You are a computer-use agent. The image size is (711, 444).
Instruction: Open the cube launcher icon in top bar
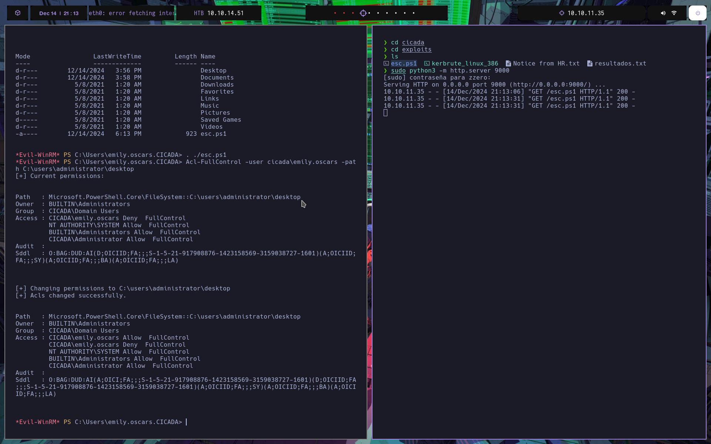tap(18, 13)
